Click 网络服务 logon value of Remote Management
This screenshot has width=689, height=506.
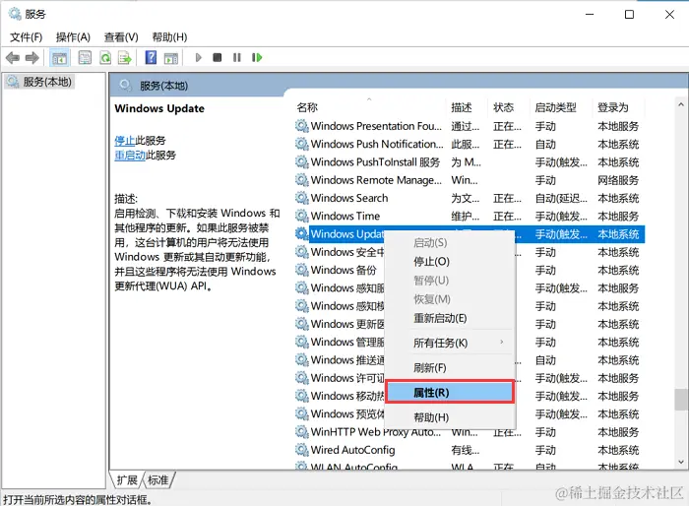618,180
